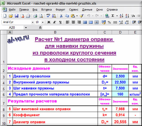Screen dimensions: 142x126
Task: Click the Select All corner button
Action: pyautogui.click(x=4, y=32)
